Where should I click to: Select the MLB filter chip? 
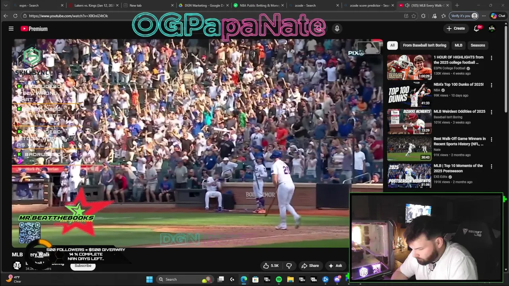click(x=458, y=45)
